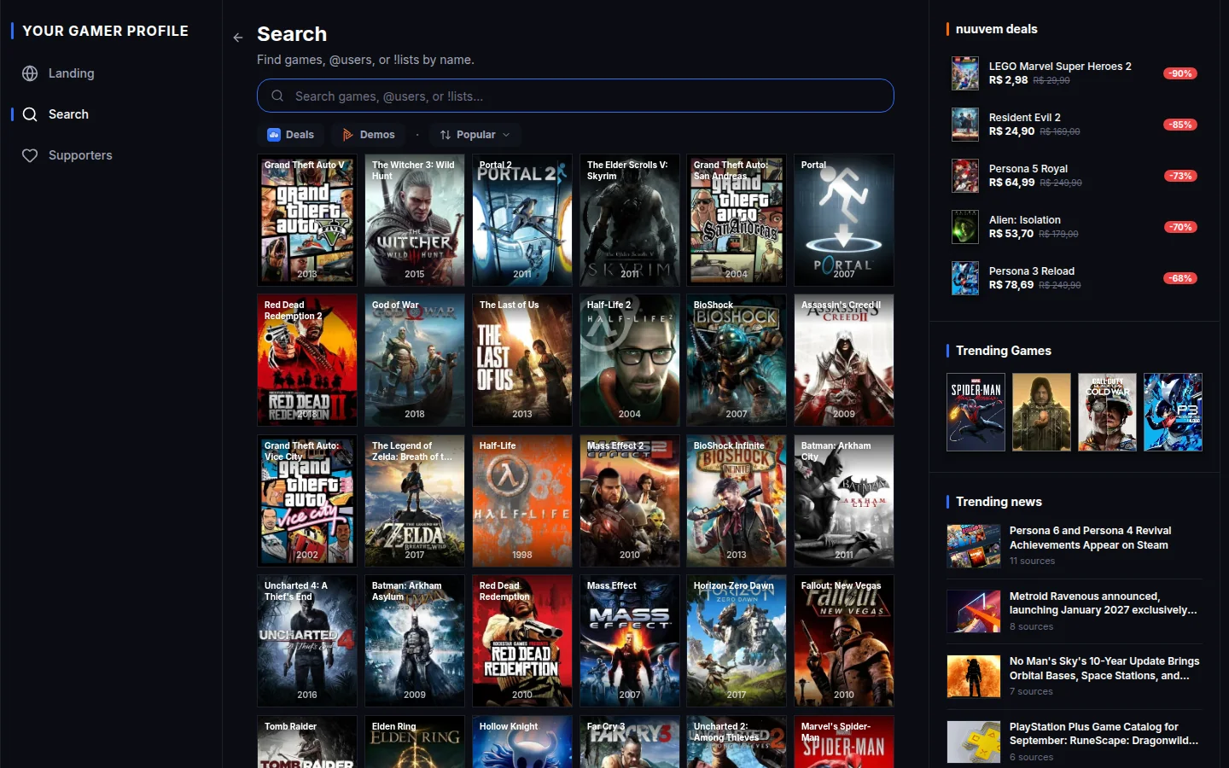Open the Mass Effect 2 cover
The image size is (1229, 768).
(x=630, y=501)
